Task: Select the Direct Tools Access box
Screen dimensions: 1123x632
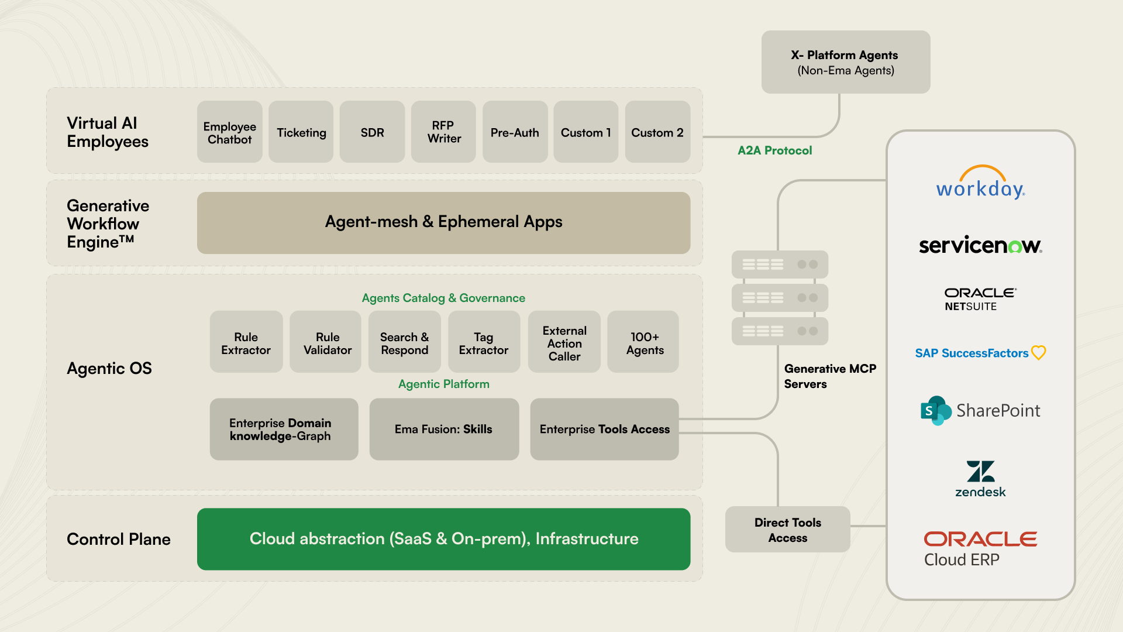Action: coord(787,530)
